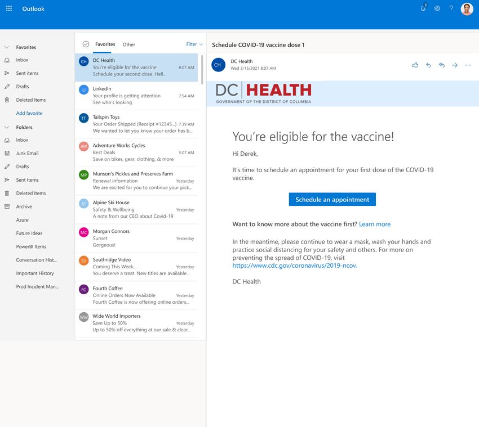Switch to the Favorites tab
Screen dimensions: 479x427
[105, 44]
